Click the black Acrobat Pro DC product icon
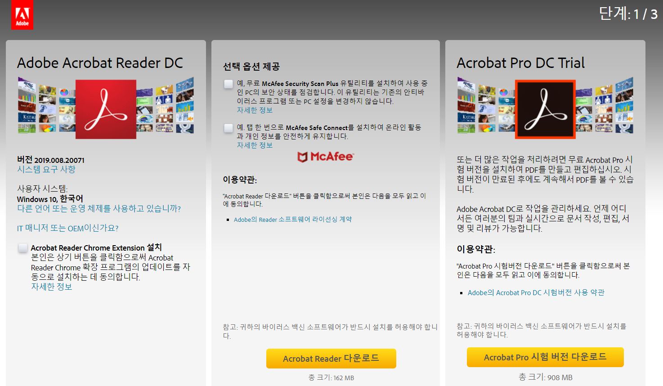Screen dimensions: 663x386 [x=545, y=109]
